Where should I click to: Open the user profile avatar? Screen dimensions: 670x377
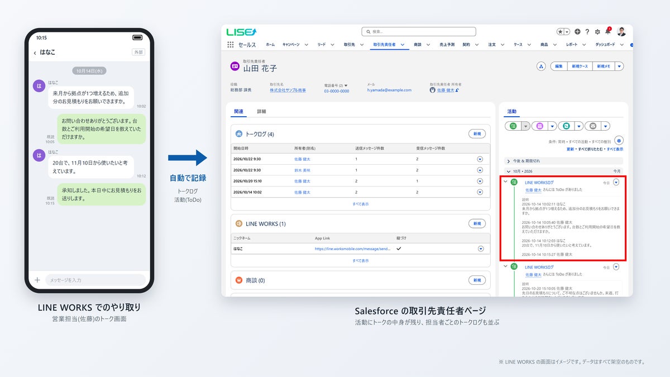coord(621,31)
